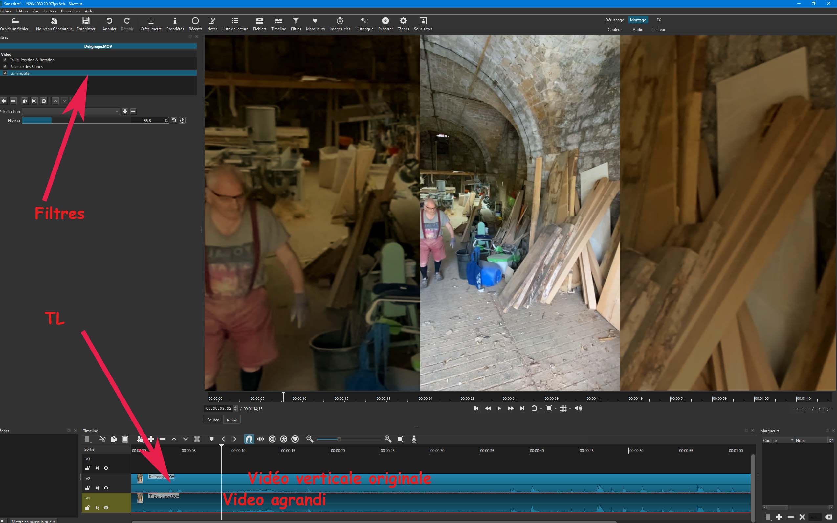Select the Dérushage layout button
Image resolution: width=837 pixels, height=523 pixels.
click(x=614, y=20)
